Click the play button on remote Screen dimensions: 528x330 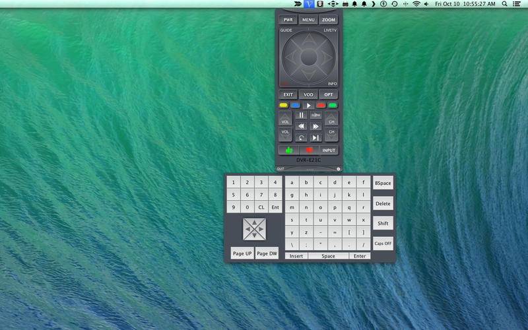[308, 106]
